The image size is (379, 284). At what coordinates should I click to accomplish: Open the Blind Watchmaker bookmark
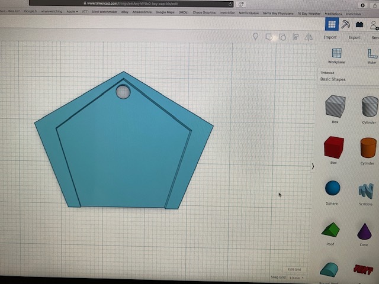click(104, 12)
